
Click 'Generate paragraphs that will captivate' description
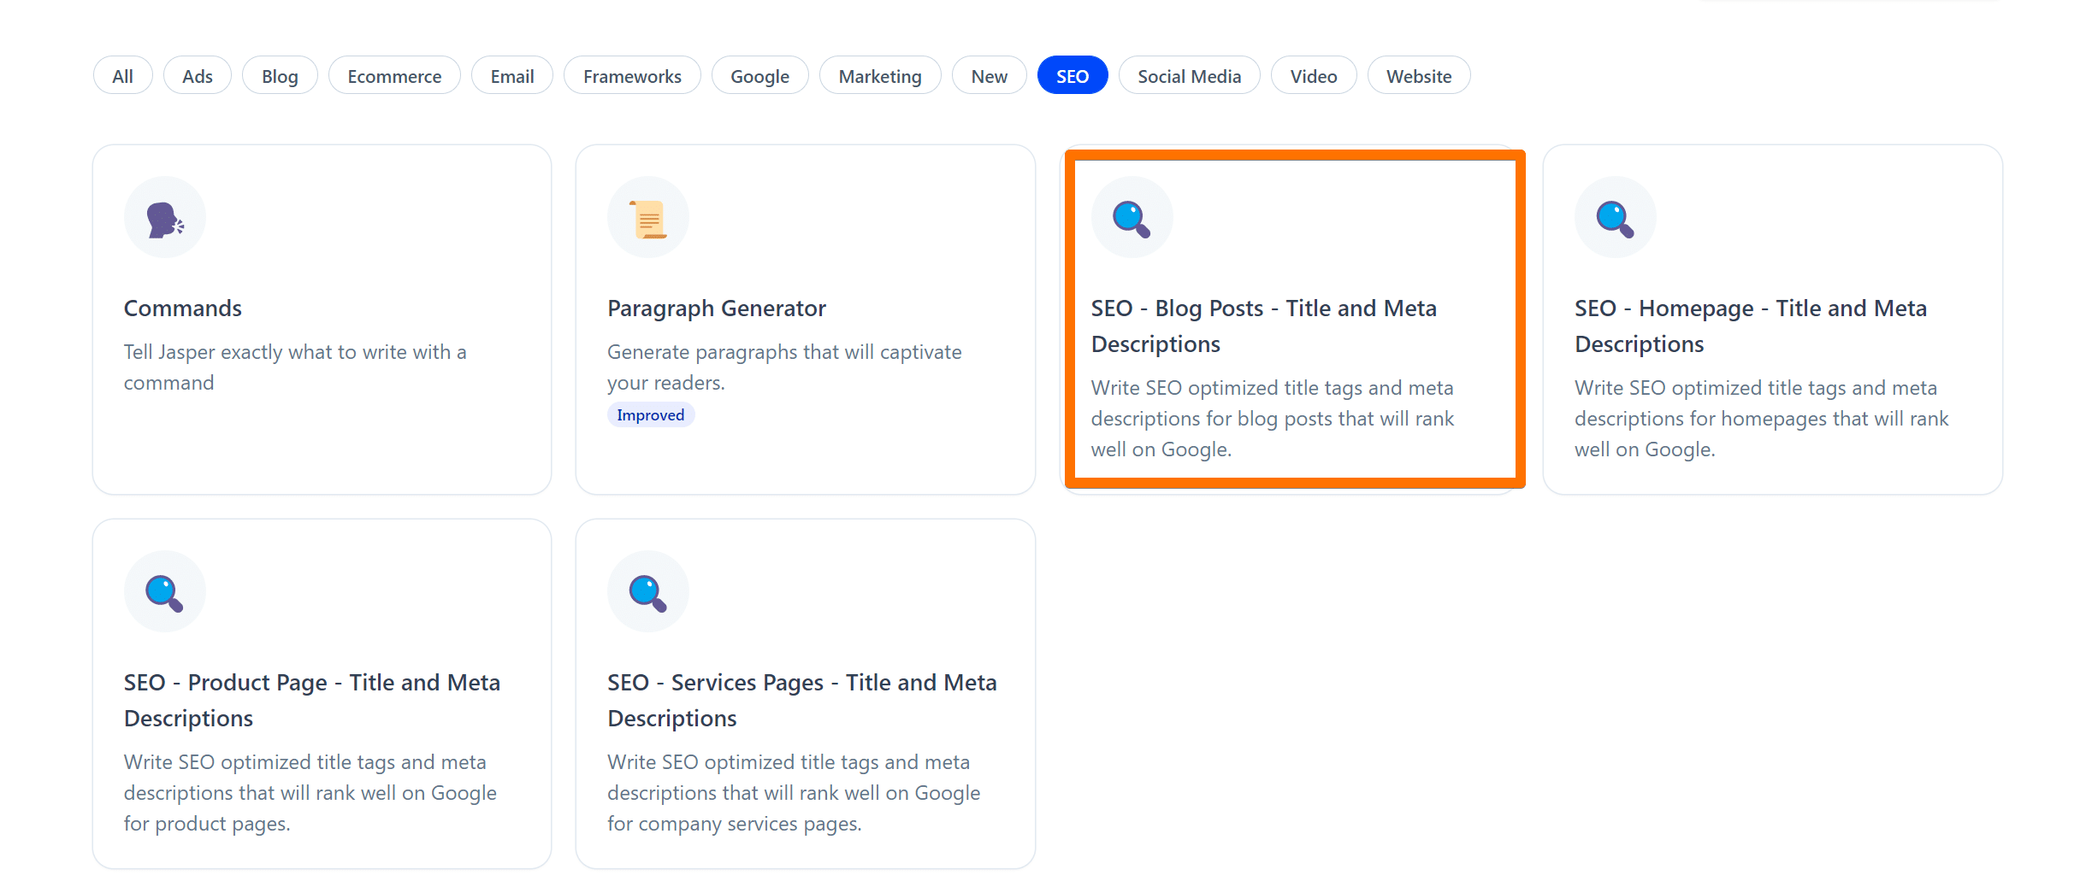(784, 367)
